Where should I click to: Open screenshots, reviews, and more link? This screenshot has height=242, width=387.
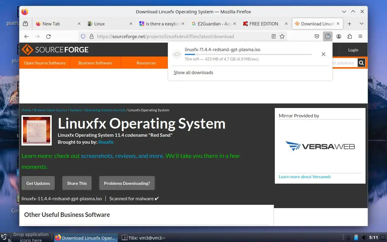tap(122, 156)
